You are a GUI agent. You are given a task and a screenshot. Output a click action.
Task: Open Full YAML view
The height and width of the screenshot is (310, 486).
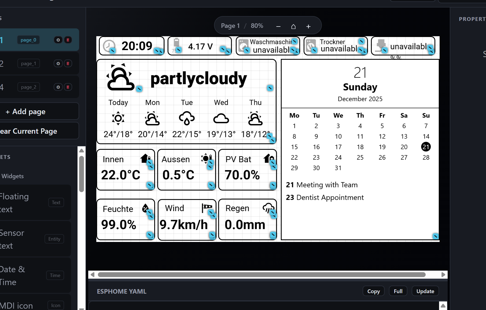[x=398, y=291]
